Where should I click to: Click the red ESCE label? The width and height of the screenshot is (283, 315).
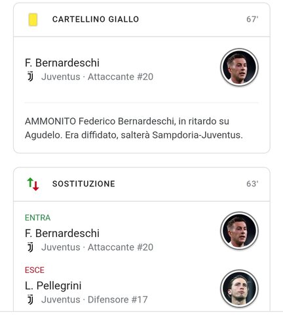[x=35, y=270]
